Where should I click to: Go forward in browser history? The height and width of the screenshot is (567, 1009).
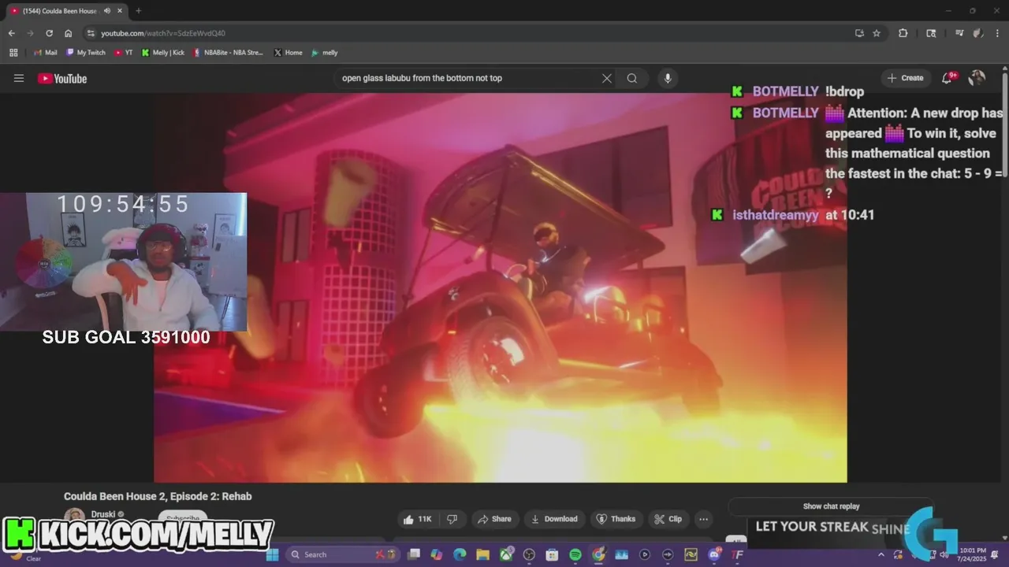[30, 33]
